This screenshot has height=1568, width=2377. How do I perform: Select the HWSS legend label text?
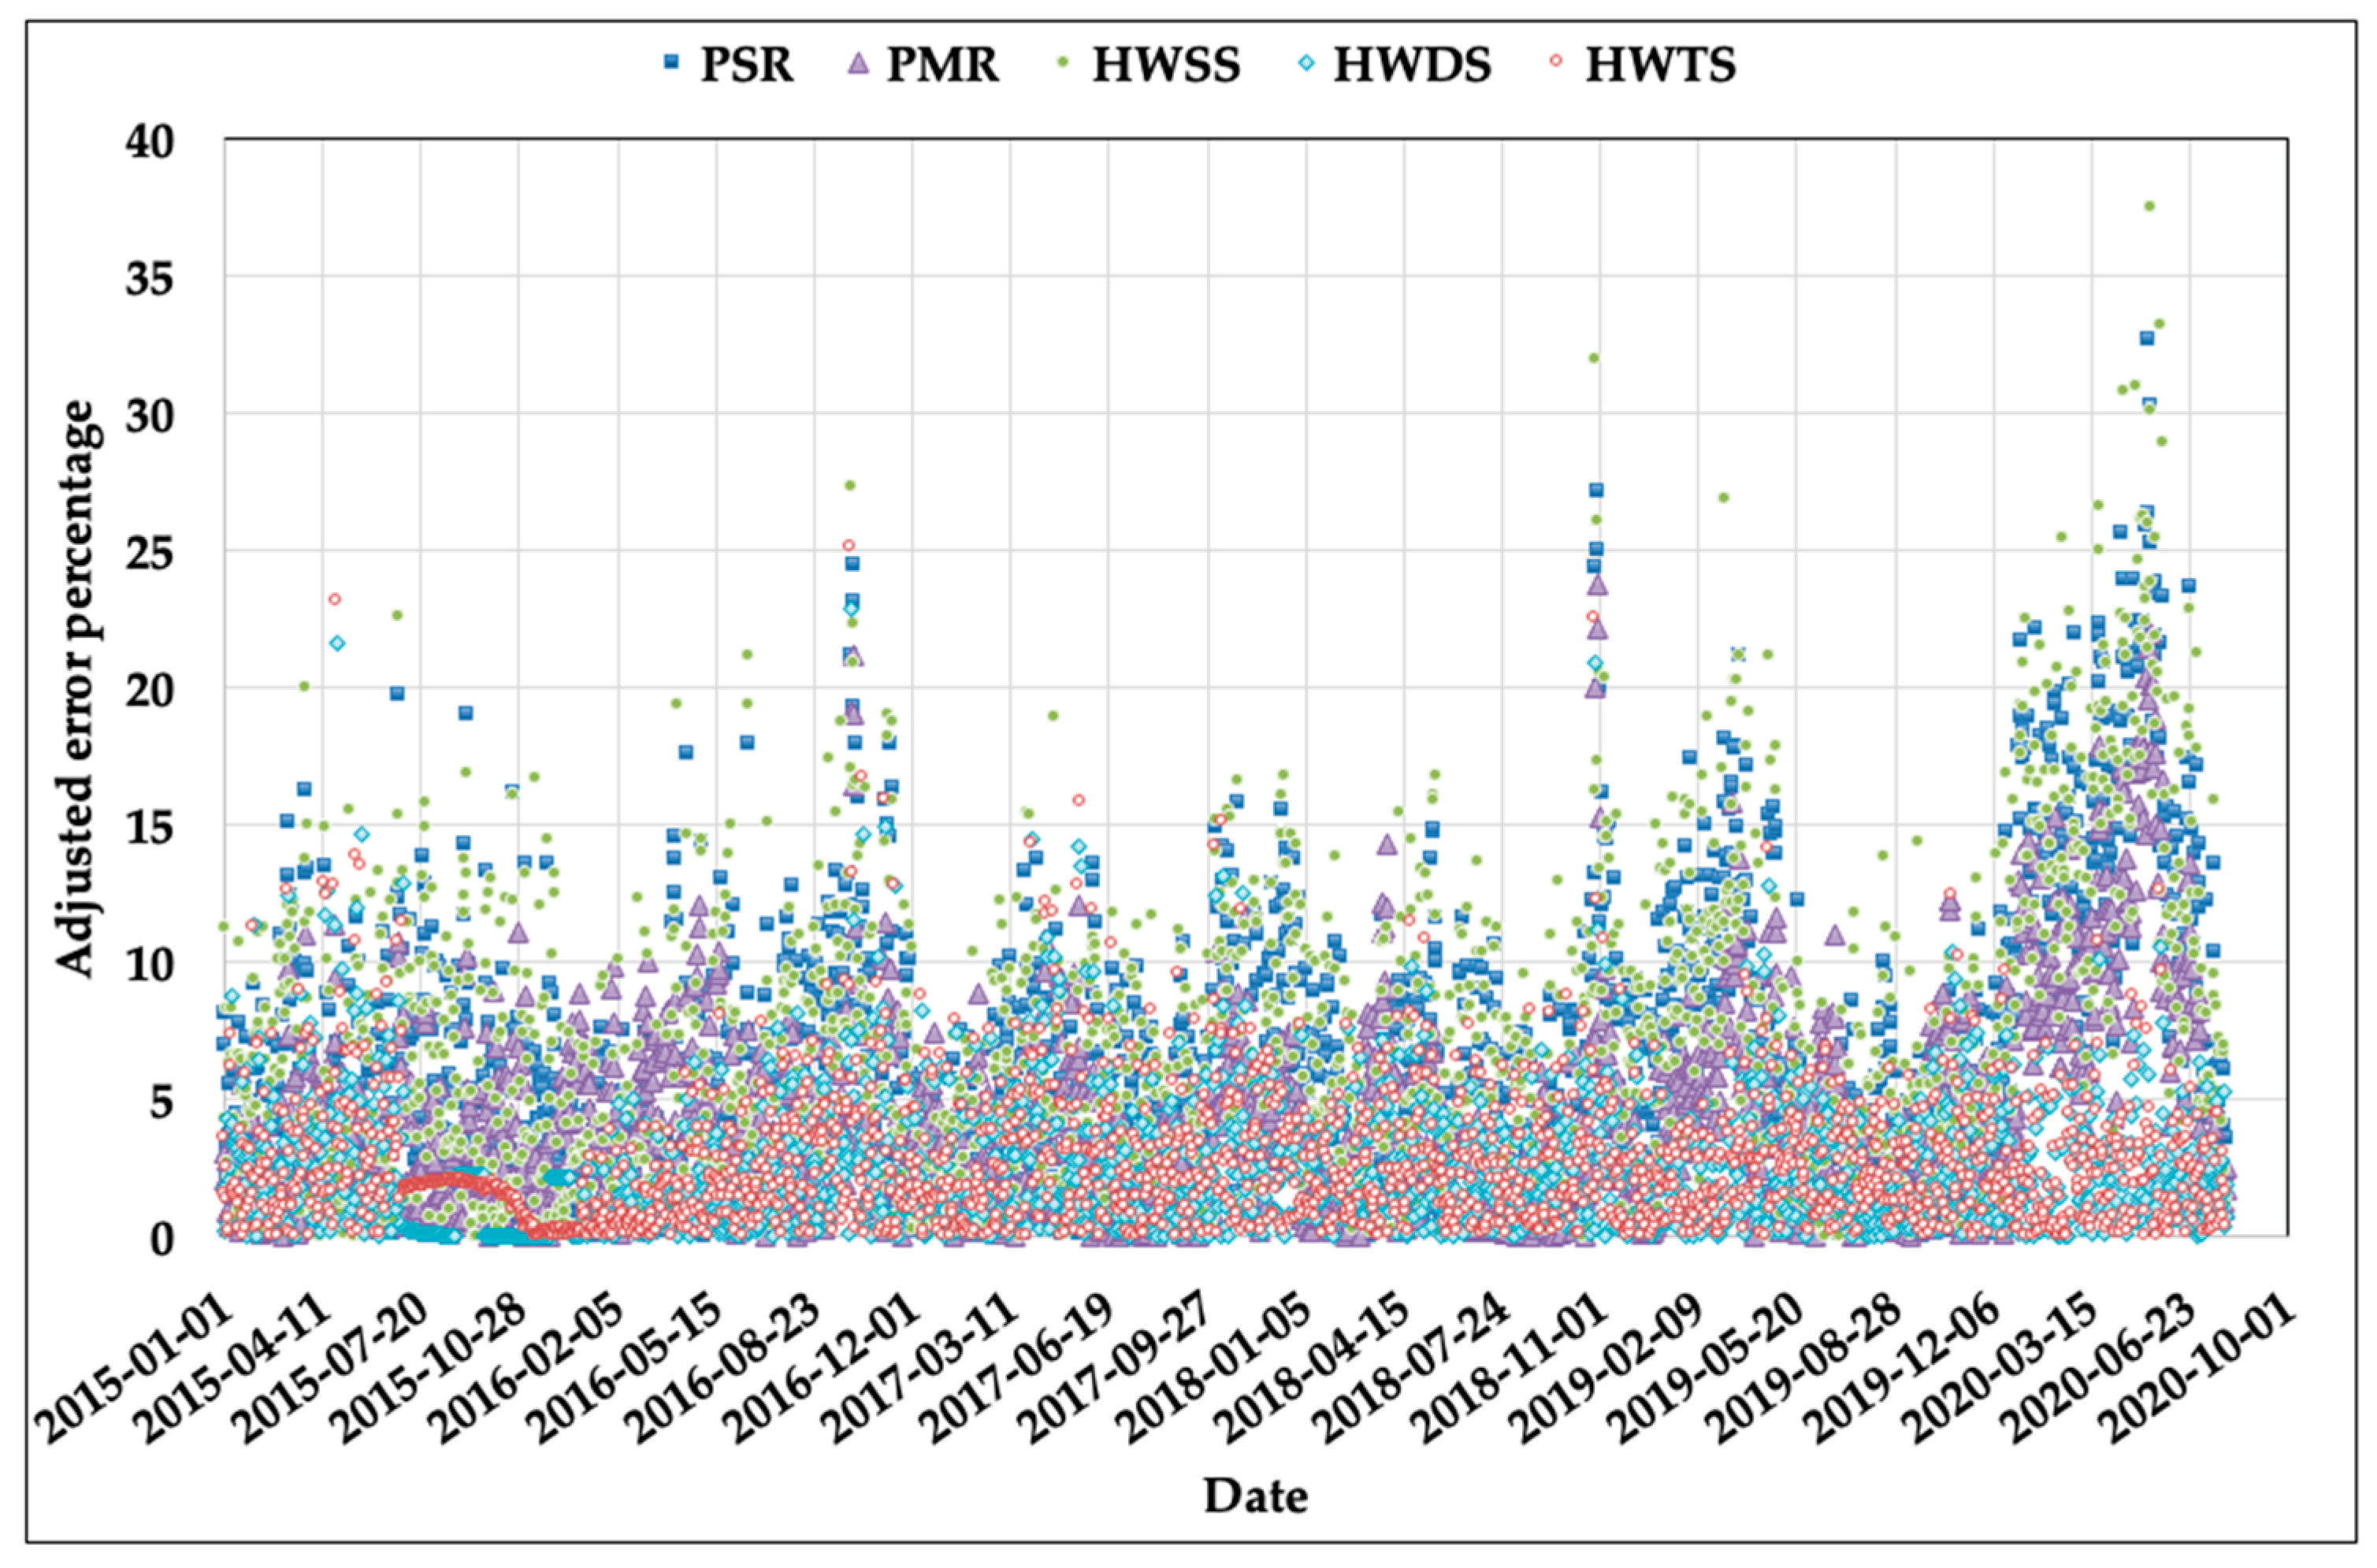[1167, 64]
